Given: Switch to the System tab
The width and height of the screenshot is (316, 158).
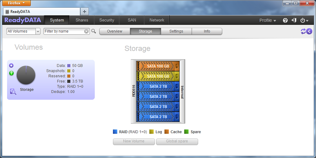Looking at the screenshot, I should (x=57, y=20).
